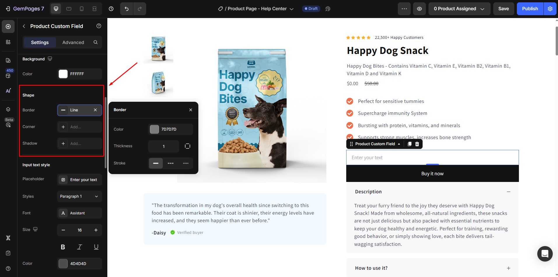This screenshot has width=558, height=277.
Task: Expand the 0 Product Assigned dropdown
Action: tap(459, 9)
